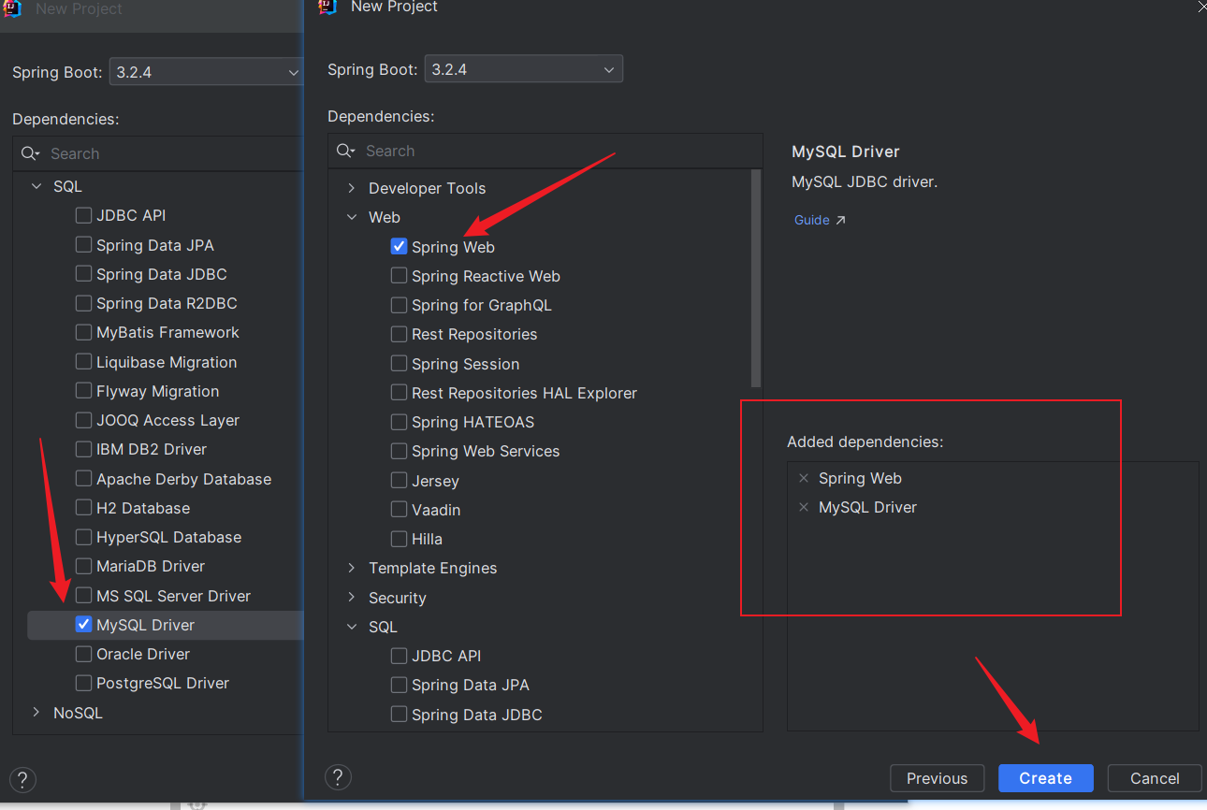Click the help icon in left window
Image resolution: width=1207 pixels, height=810 pixels.
pos(22,779)
